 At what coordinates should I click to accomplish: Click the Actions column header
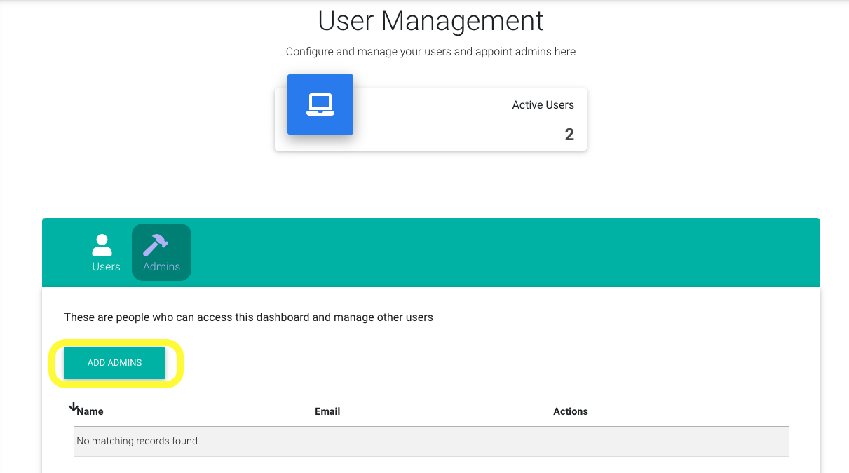point(571,411)
